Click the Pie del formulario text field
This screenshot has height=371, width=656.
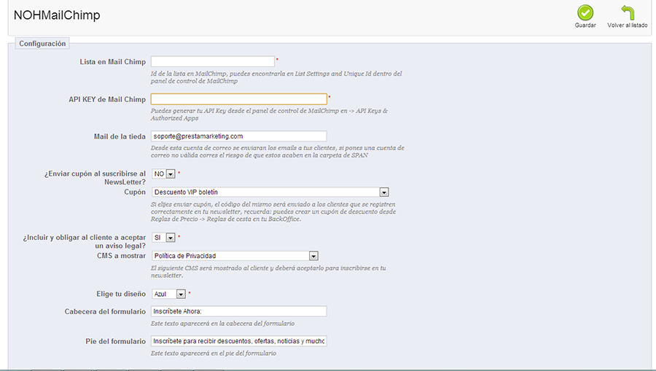(x=239, y=341)
